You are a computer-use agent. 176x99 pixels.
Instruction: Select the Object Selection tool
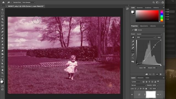(2, 19)
